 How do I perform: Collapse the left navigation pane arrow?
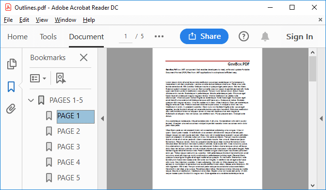click(x=102, y=119)
